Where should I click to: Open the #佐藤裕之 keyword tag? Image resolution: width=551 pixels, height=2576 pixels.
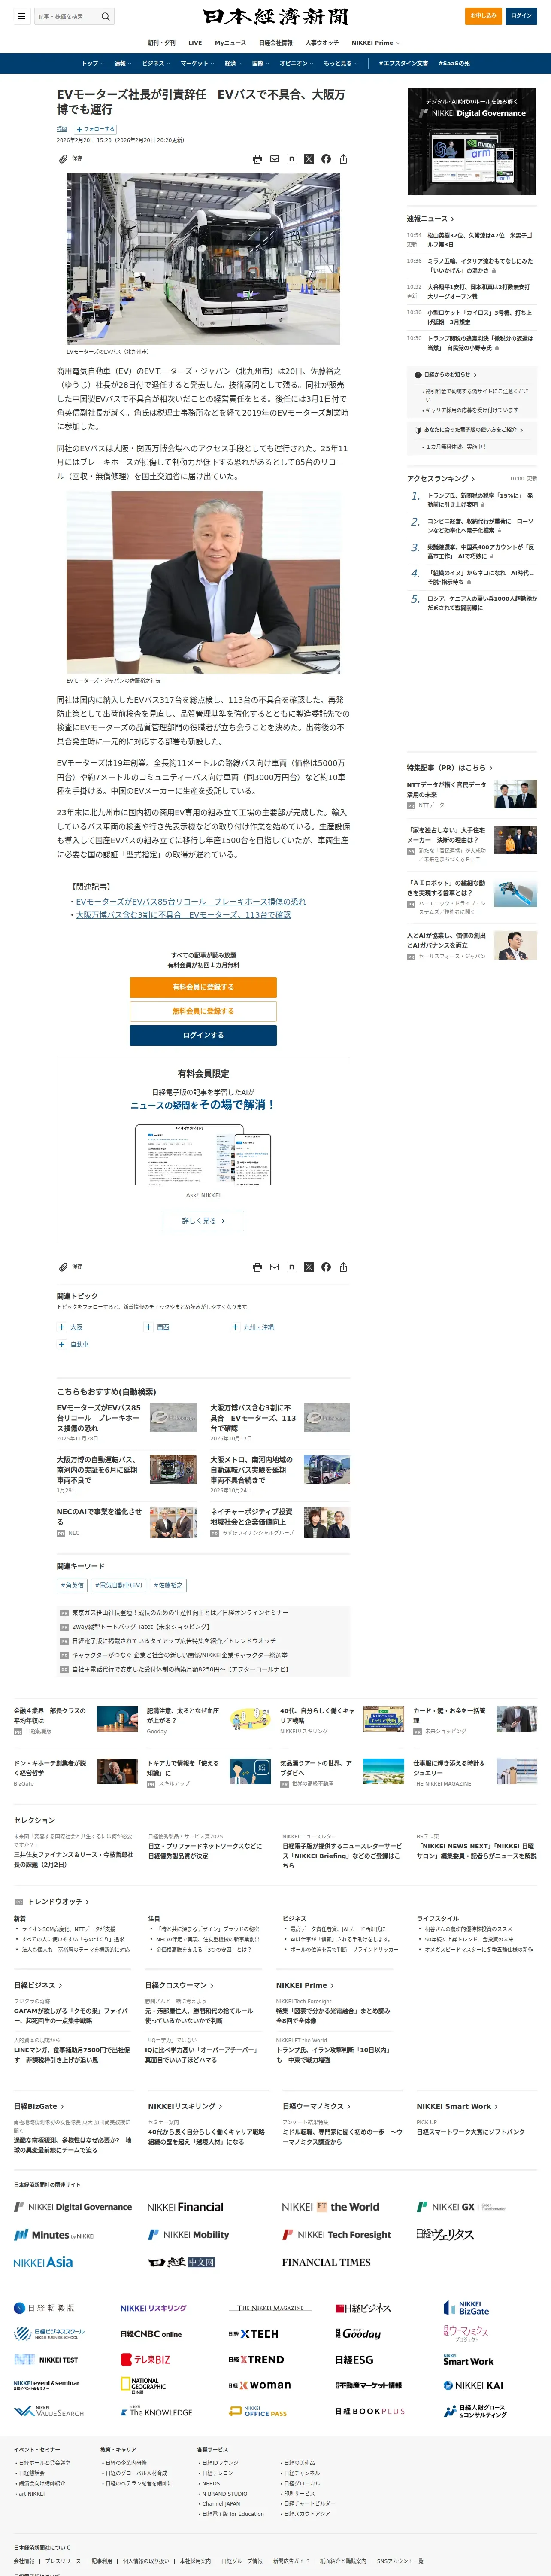[x=168, y=1585]
